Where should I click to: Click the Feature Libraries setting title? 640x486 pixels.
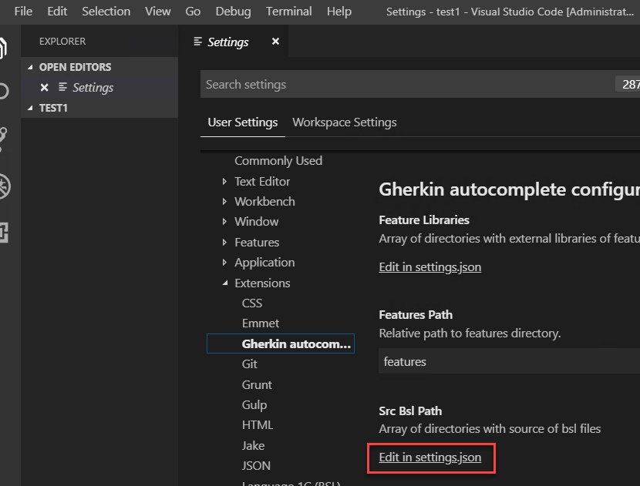424,220
